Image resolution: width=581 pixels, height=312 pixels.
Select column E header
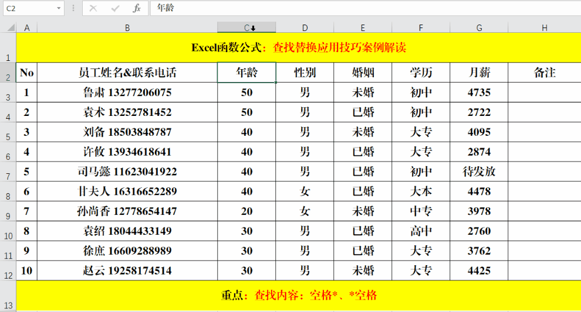[x=363, y=28]
